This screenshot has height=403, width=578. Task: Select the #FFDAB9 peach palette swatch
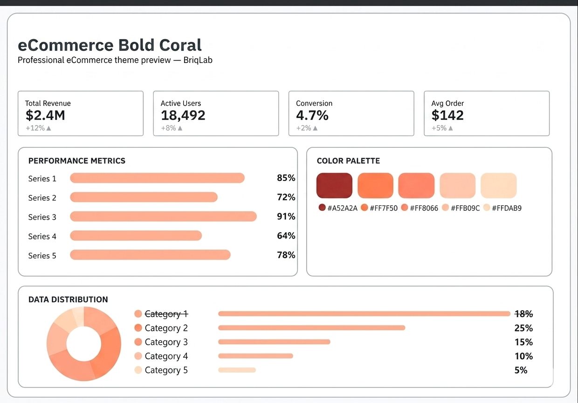click(498, 186)
